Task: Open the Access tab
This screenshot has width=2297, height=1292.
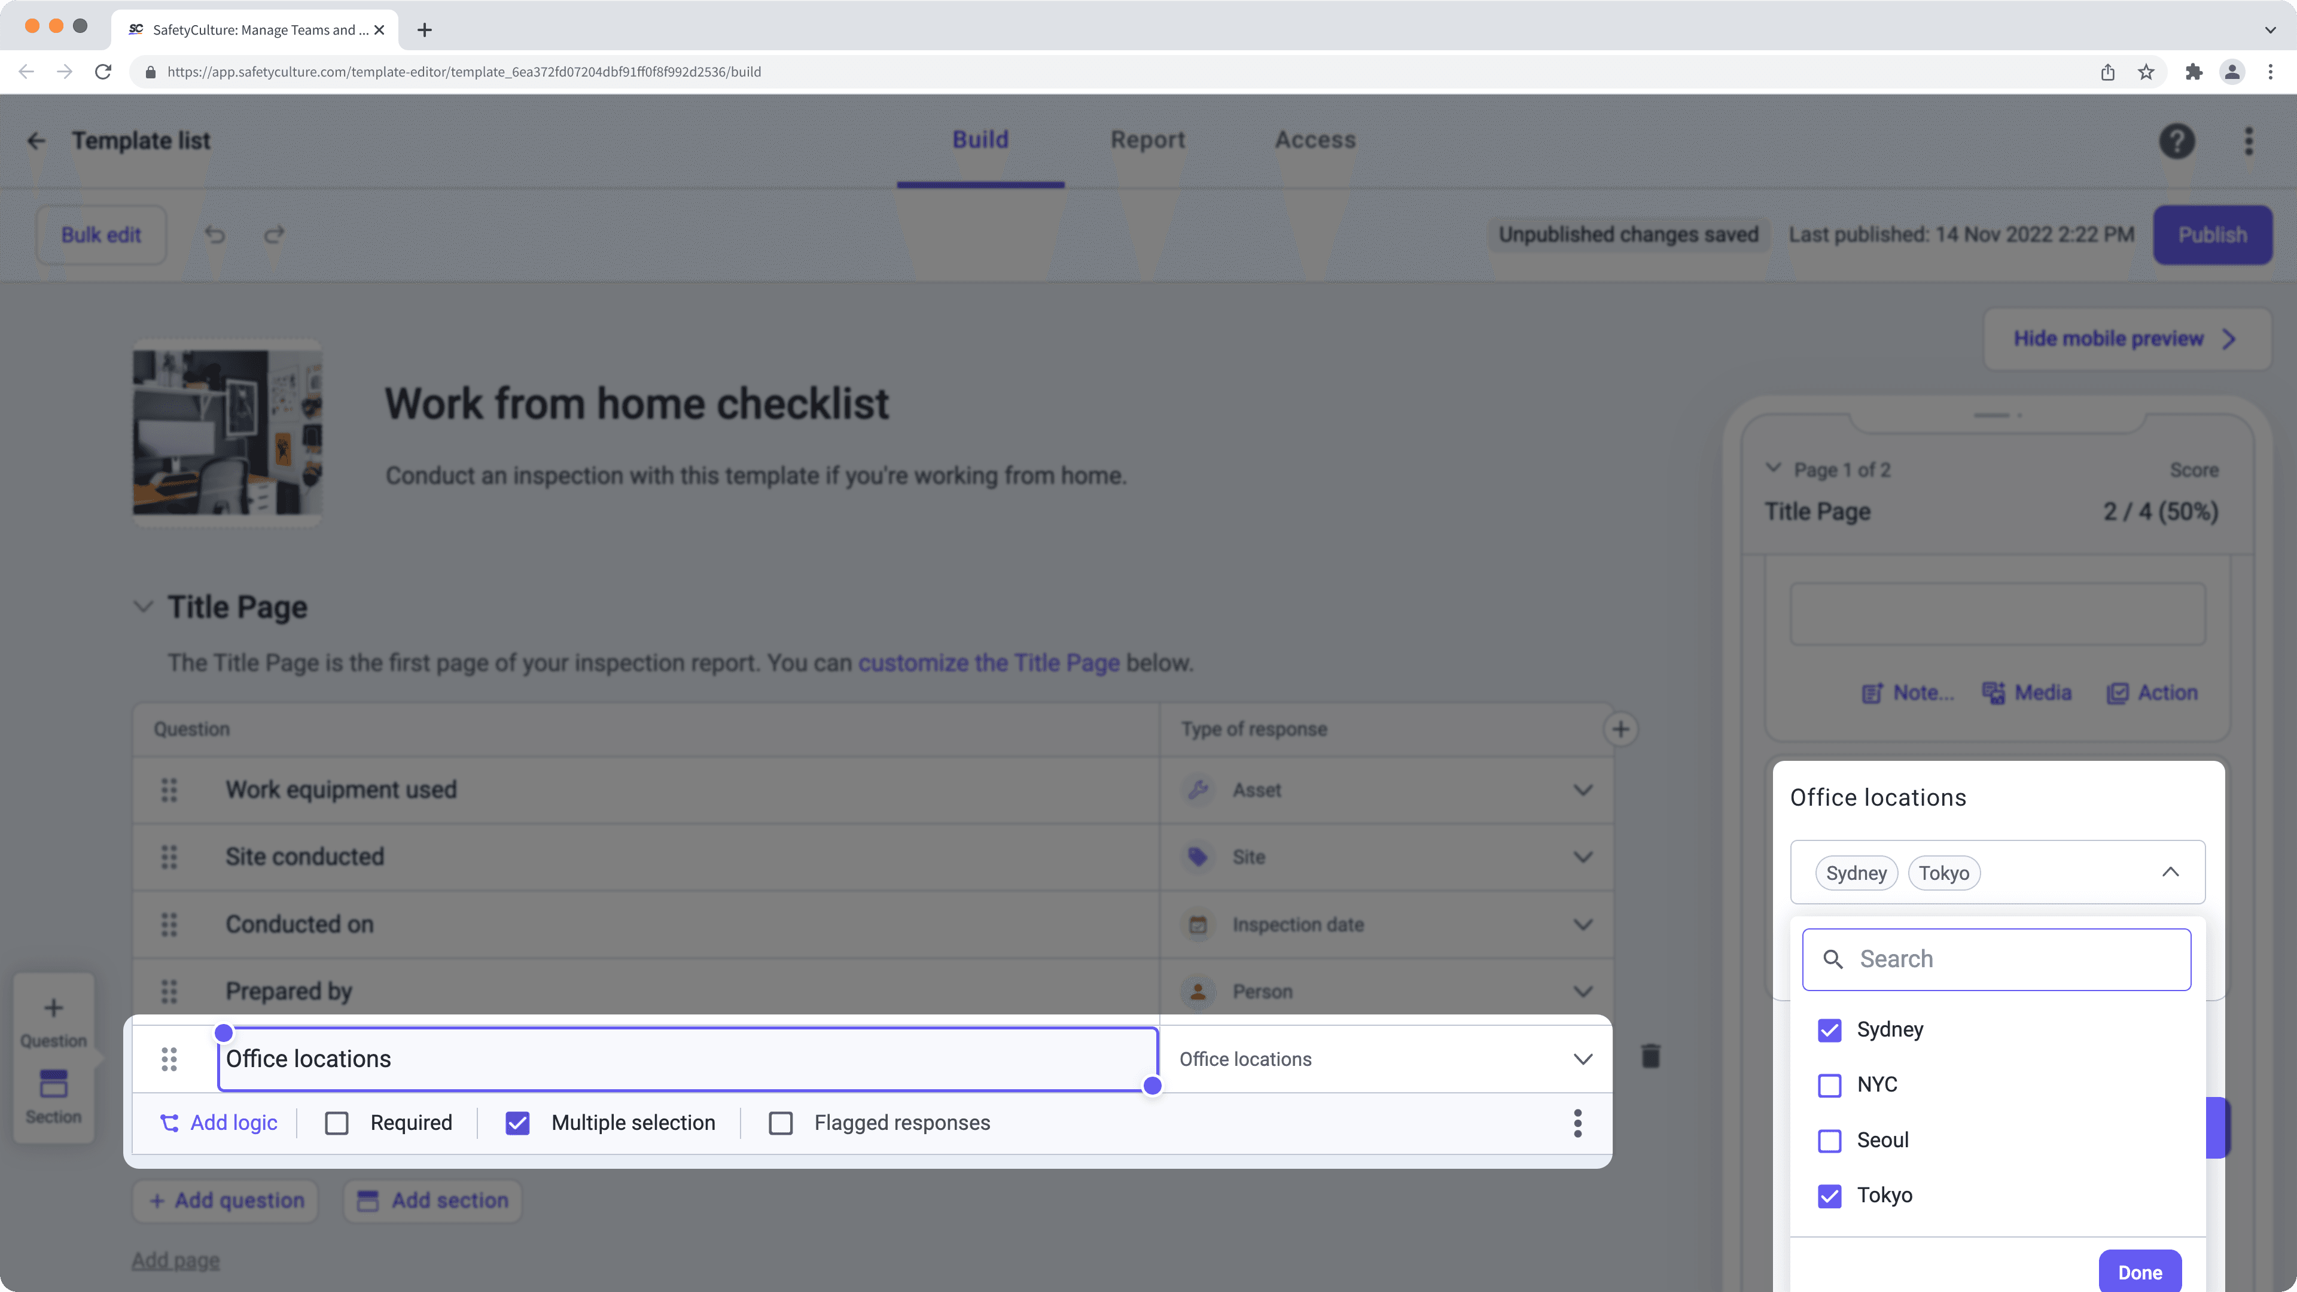Action: pos(1315,140)
